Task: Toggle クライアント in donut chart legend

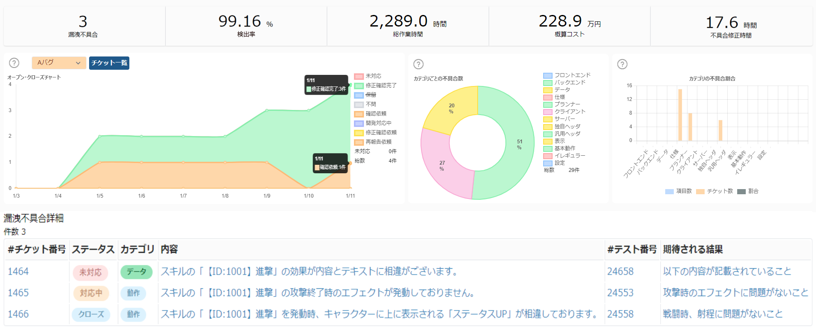Action: (565, 112)
